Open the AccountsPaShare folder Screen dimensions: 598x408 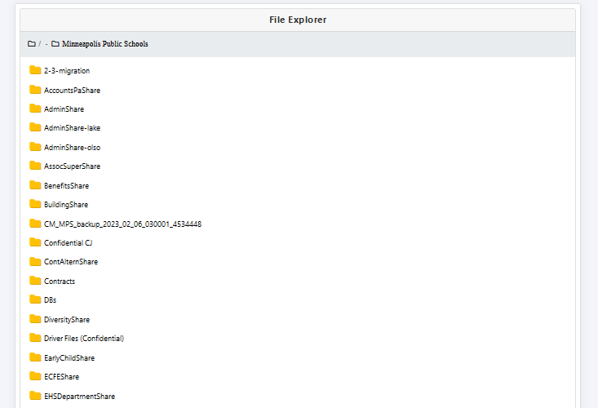pos(72,90)
